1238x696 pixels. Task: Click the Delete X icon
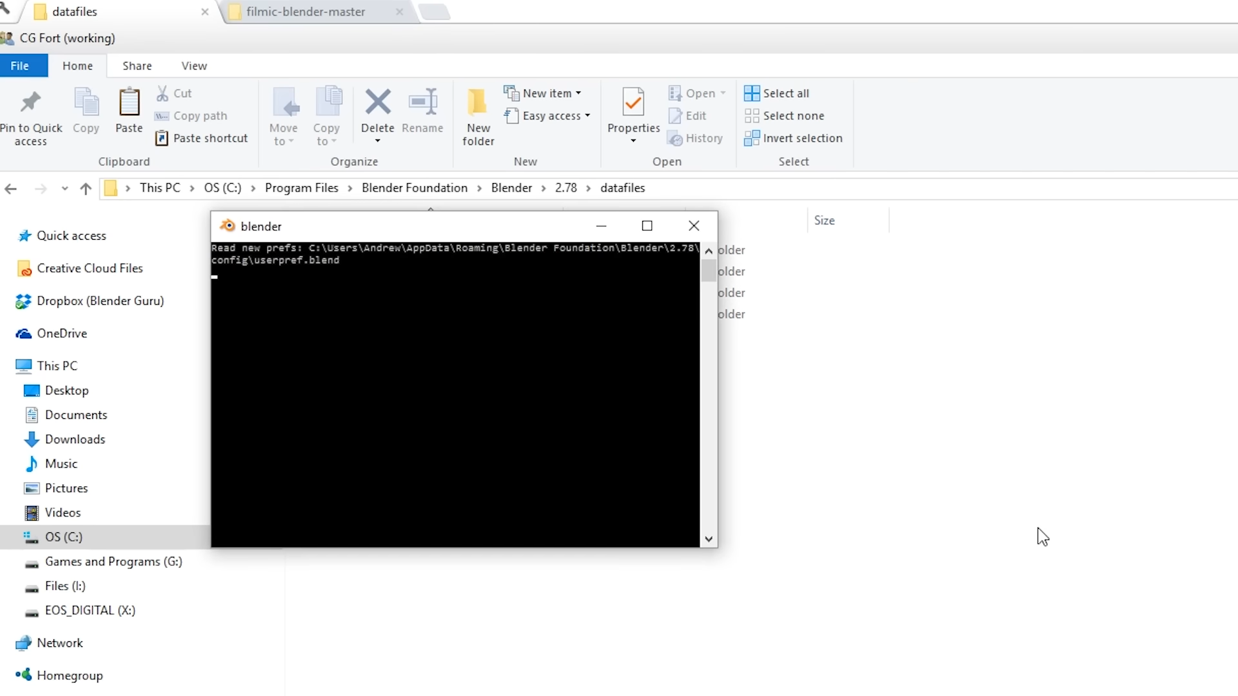point(377,102)
